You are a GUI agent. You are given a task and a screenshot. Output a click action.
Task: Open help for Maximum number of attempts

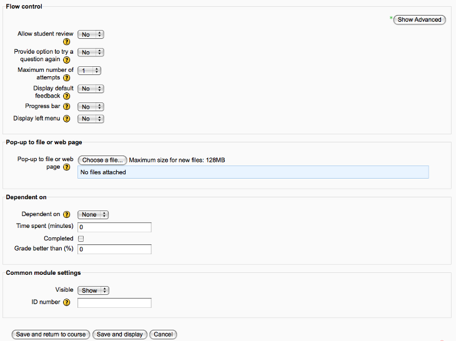pyautogui.click(x=67, y=78)
